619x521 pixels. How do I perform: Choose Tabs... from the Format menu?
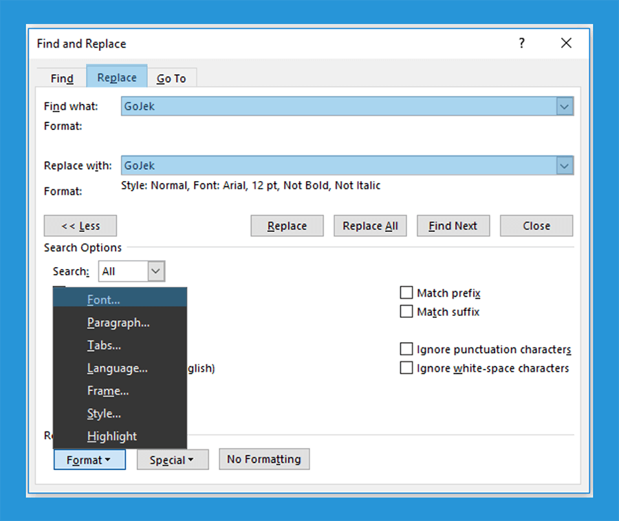120,345
